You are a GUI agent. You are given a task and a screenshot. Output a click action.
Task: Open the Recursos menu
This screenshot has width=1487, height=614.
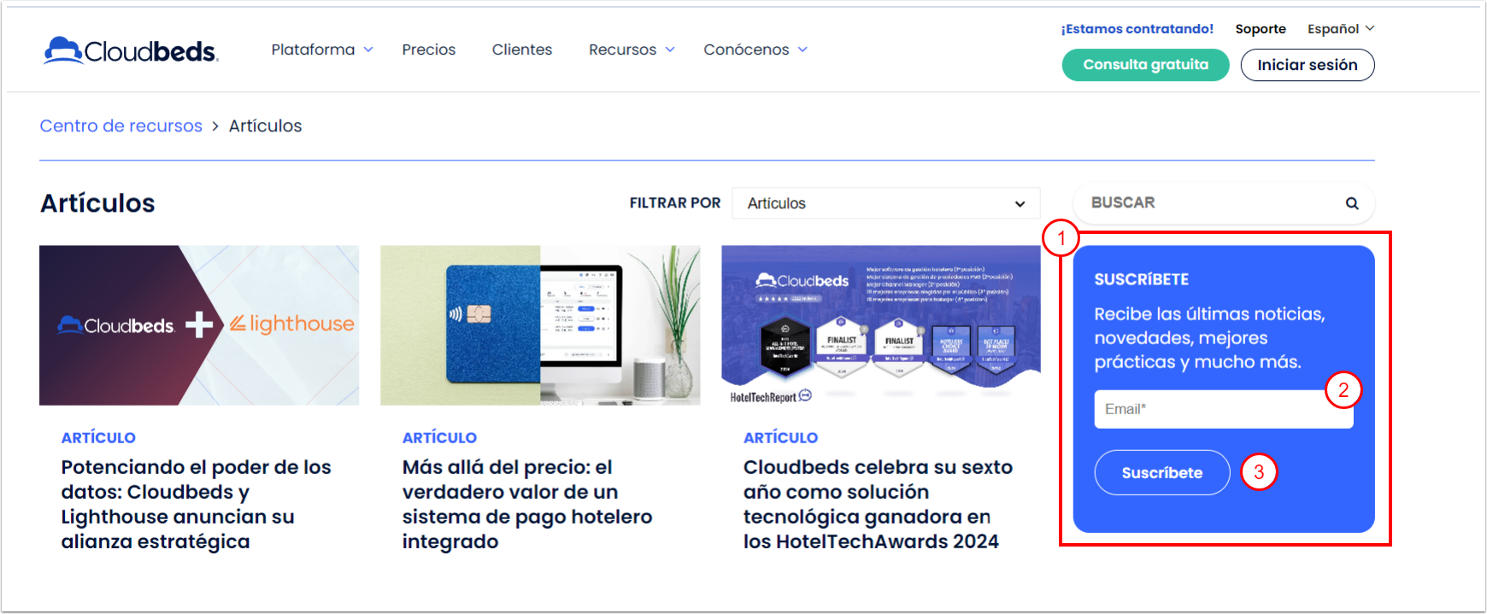pos(622,50)
